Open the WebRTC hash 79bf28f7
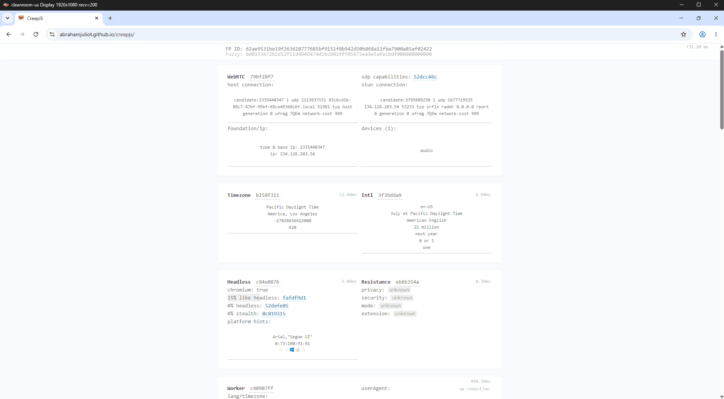The image size is (724, 399). click(262, 77)
